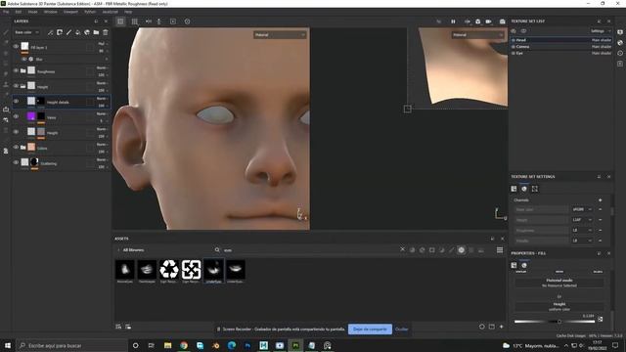The image size is (626, 352).
Task: Click the smart material icon in Layers toolbar
Action: [87, 32]
